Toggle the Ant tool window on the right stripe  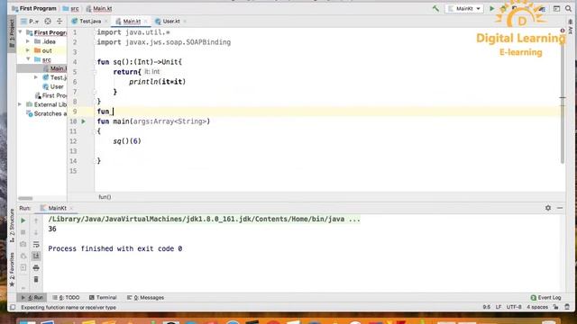(571, 28)
